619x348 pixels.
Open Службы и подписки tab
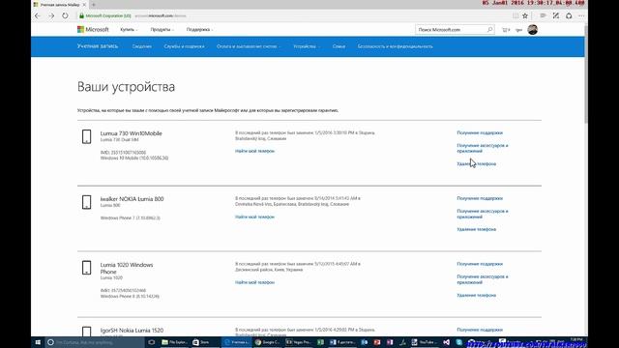pyautogui.click(x=184, y=46)
